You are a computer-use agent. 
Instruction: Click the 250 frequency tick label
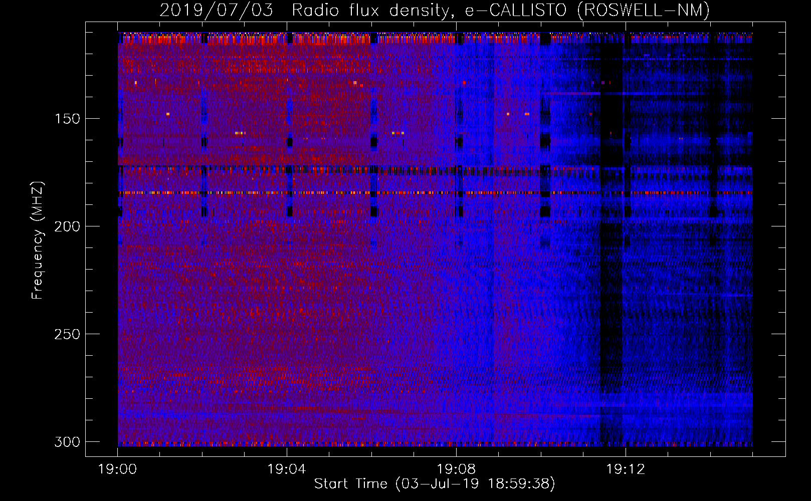click(x=67, y=334)
